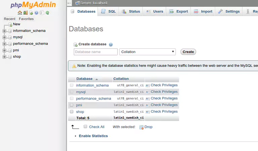Click the Drop icon for selected databases
The height and width of the screenshot is (151, 258).
[141, 127]
